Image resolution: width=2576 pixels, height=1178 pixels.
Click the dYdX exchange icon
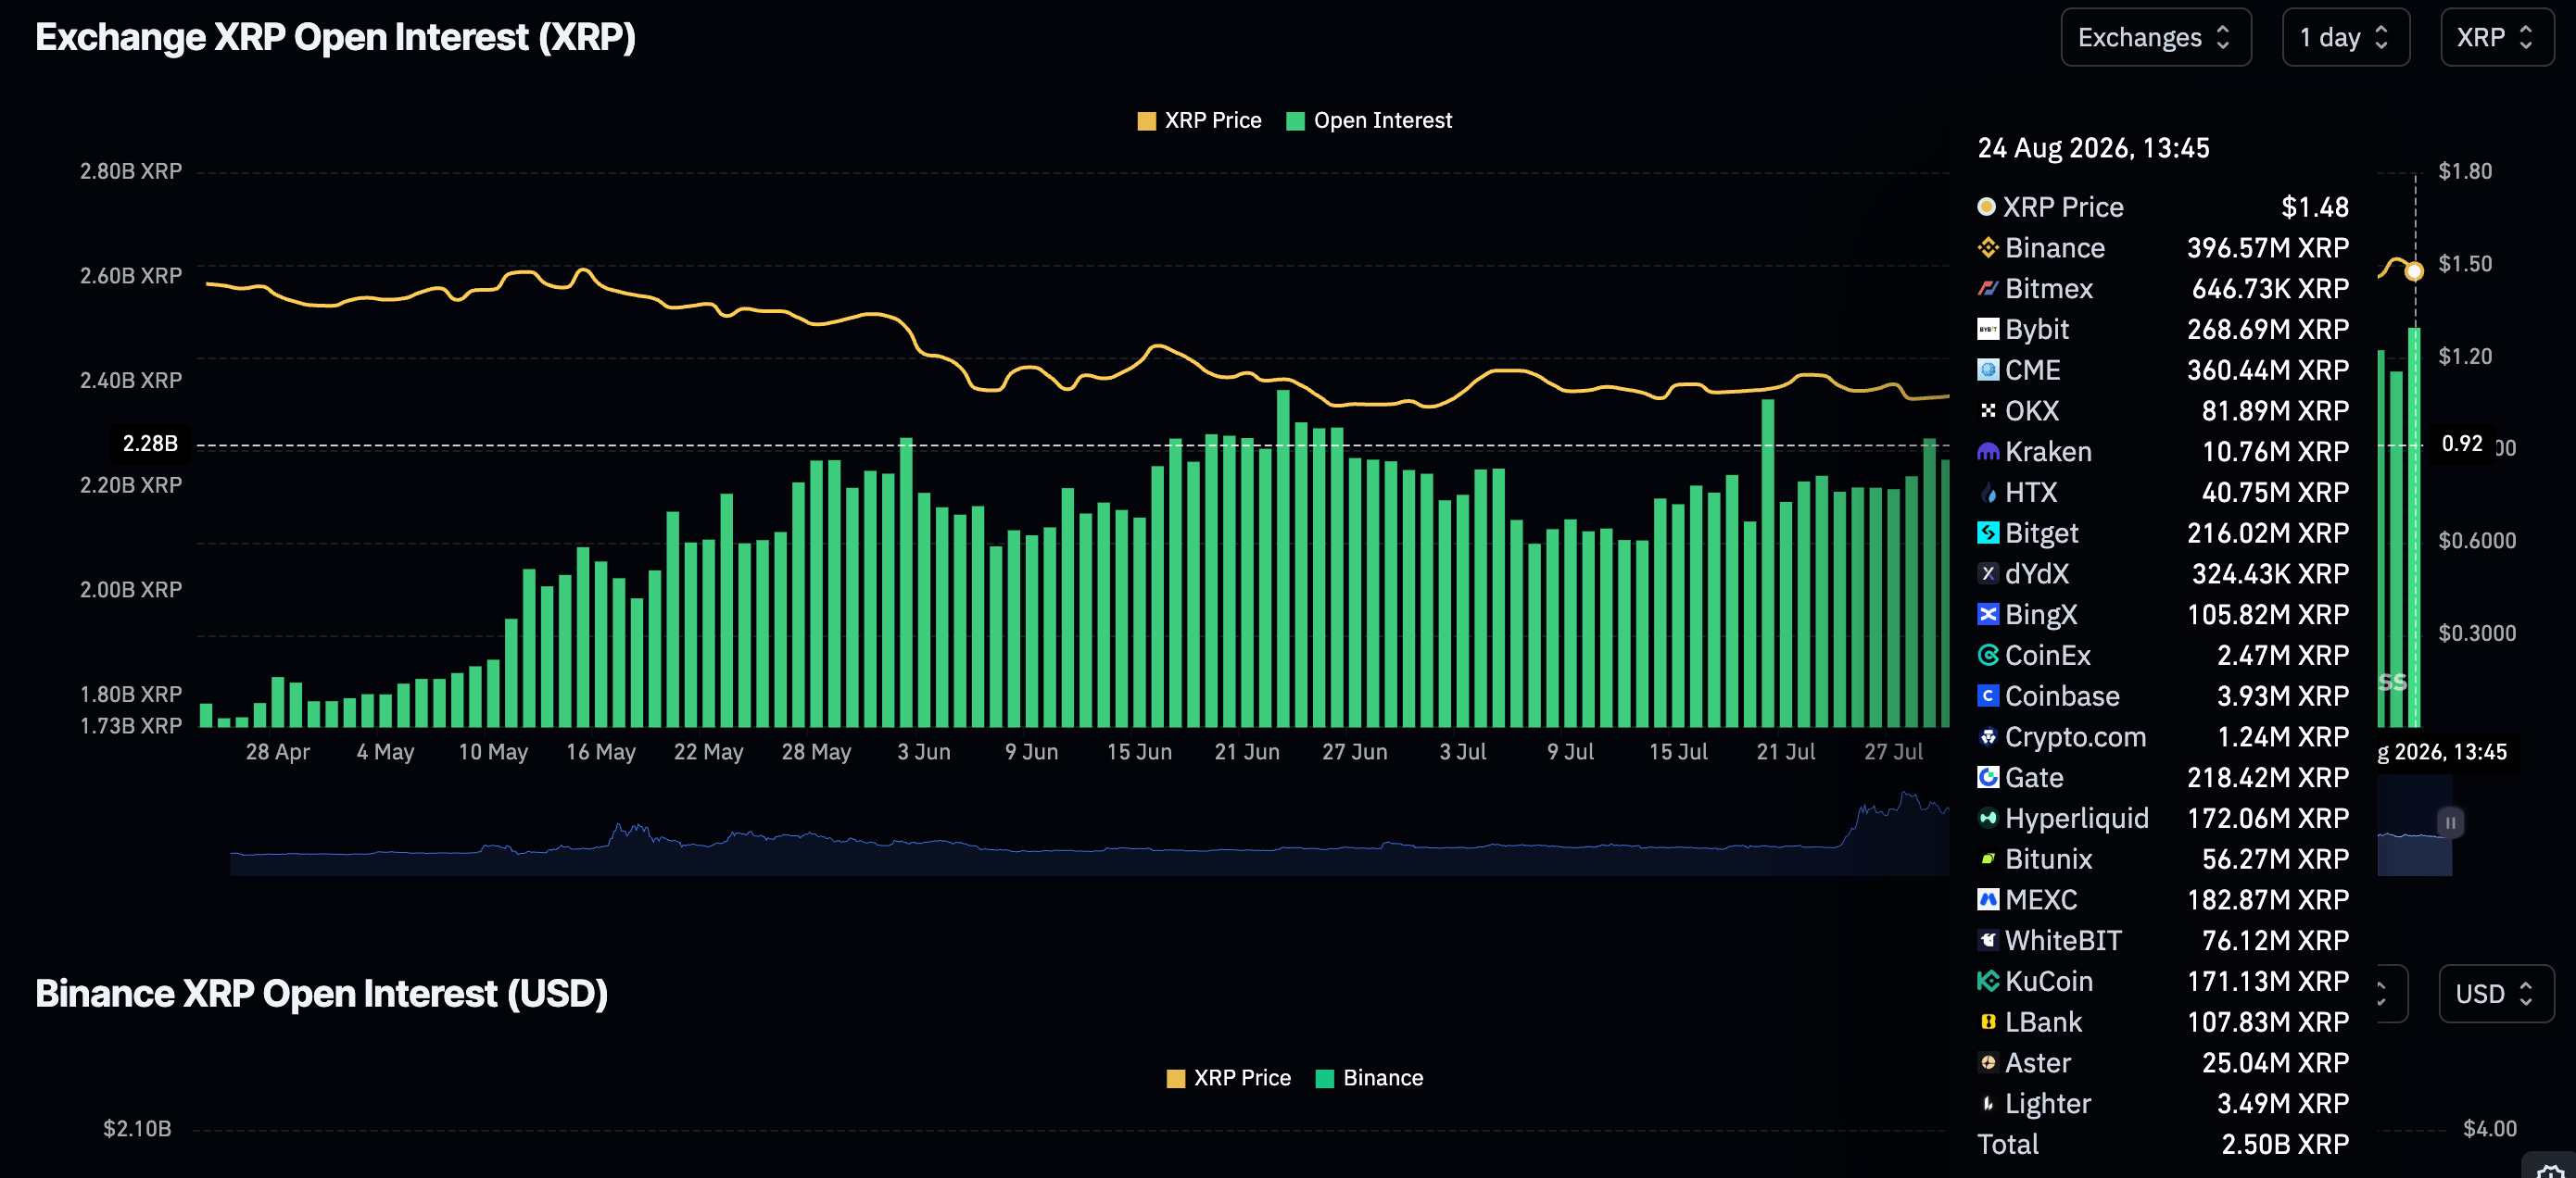[1987, 574]
